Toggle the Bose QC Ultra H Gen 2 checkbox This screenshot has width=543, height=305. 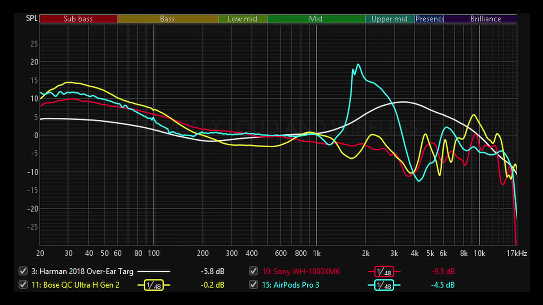coord(23,284)
